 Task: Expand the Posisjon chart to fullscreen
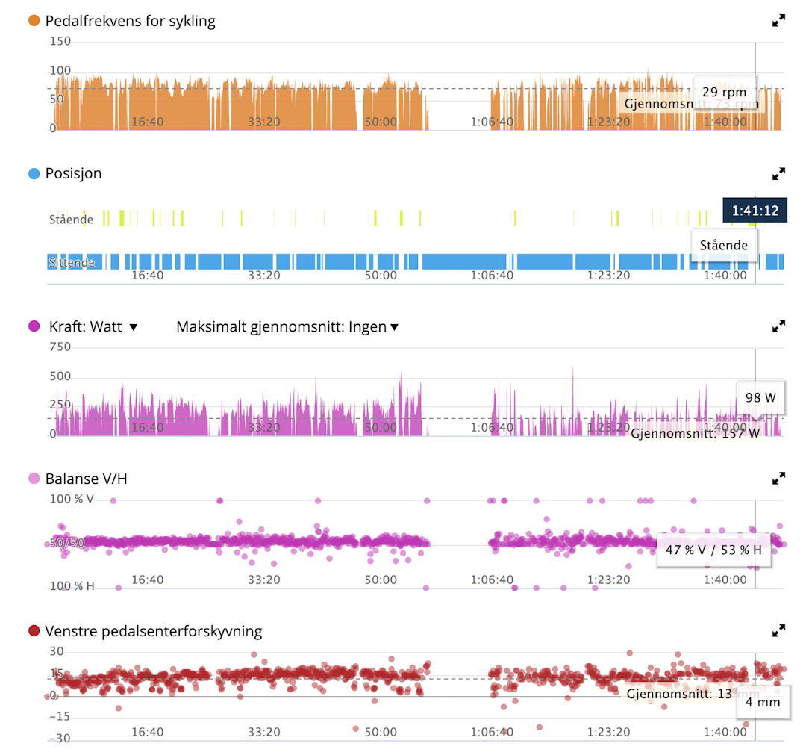pos(779,174)
